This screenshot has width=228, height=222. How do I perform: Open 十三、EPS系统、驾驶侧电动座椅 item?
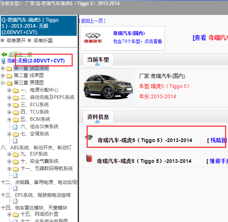pos(36,195)
